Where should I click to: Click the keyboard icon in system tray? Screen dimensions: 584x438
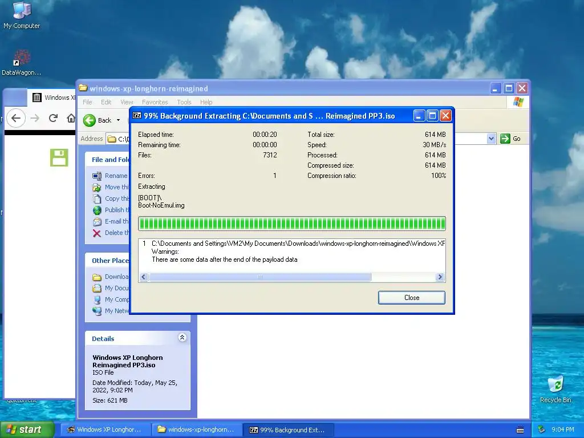(520, 430)
